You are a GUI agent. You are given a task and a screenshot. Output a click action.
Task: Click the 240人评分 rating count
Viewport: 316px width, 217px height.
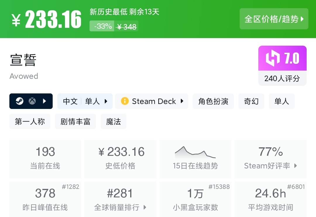(x=282, y=78)
